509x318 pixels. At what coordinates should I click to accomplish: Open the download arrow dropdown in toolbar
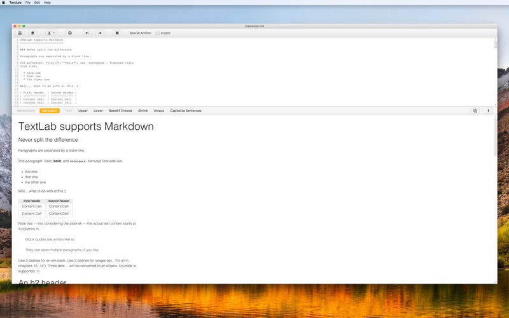click(51, 33)
